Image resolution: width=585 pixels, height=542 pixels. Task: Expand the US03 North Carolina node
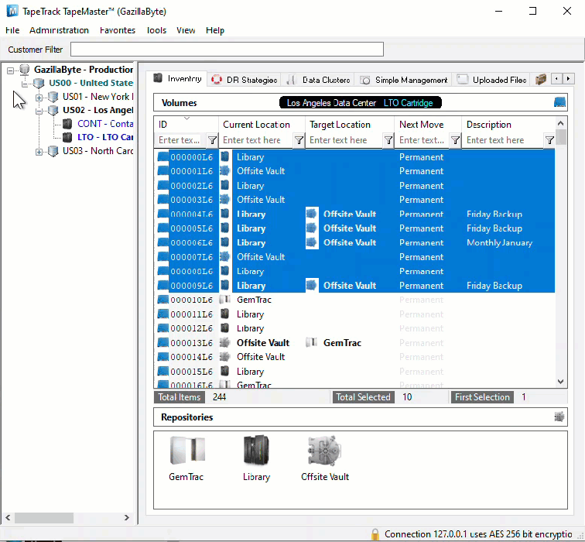[39, 151]
